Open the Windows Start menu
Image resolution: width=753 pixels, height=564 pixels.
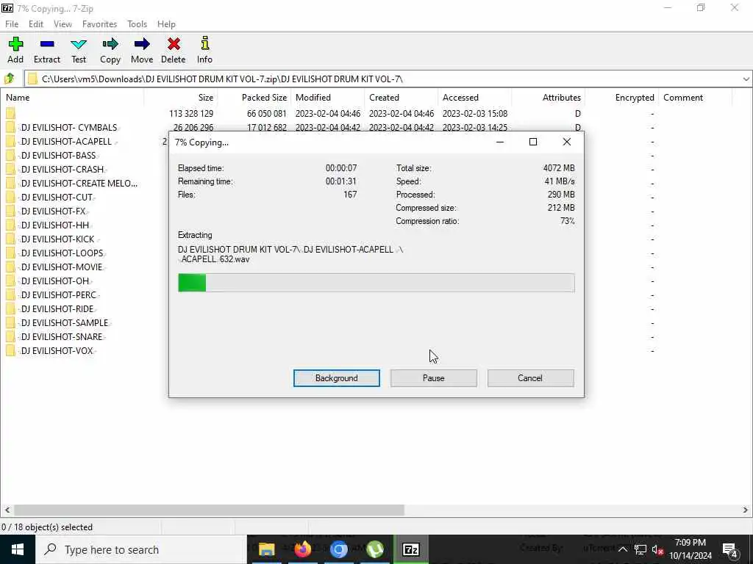(18, 549)
